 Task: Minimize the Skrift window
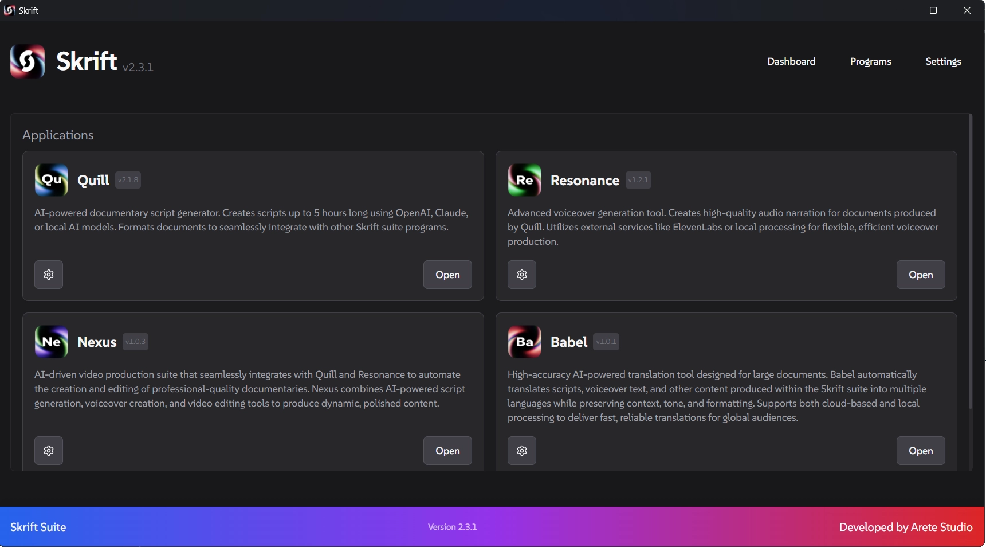pos(900,10)
